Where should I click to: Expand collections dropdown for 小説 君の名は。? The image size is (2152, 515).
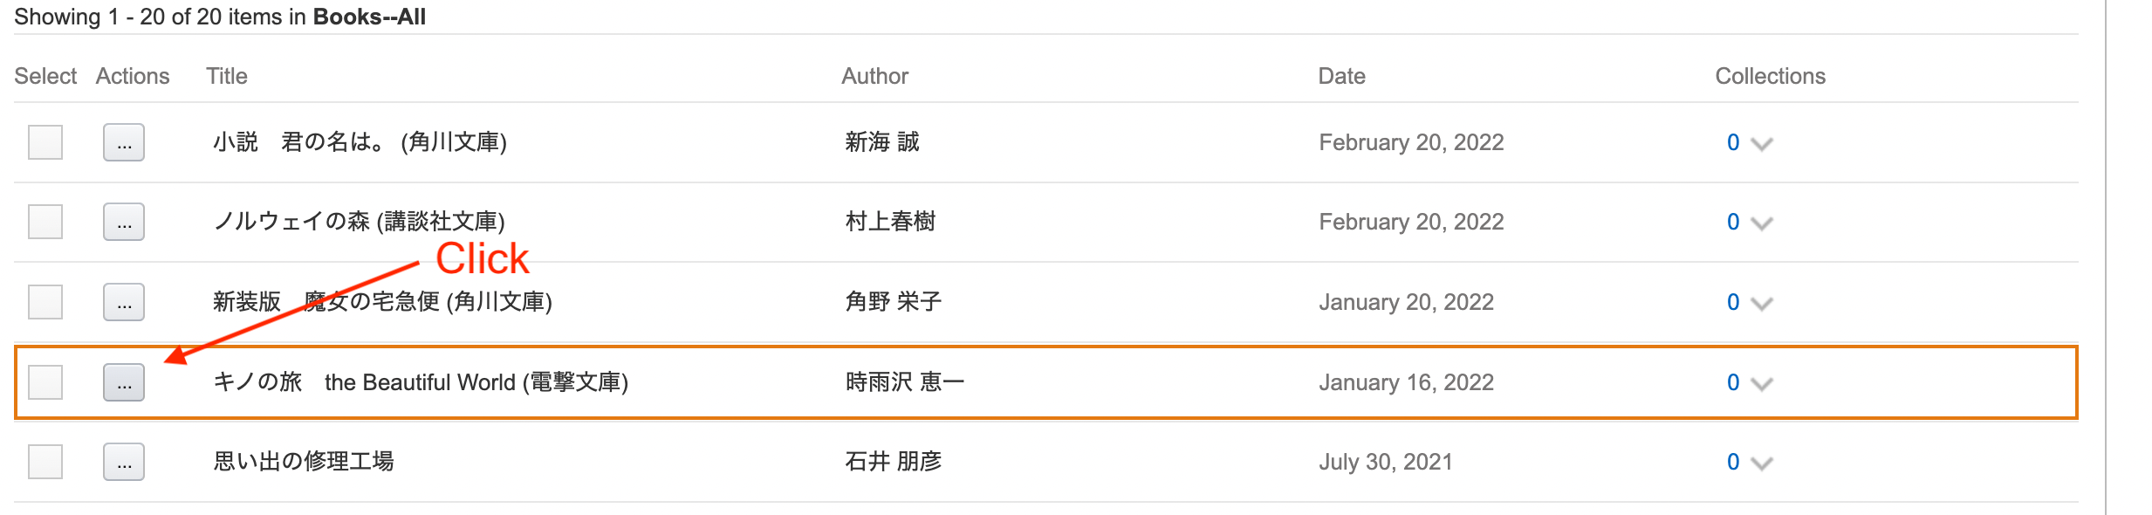pyautogui.click(x=1762, y=144)
